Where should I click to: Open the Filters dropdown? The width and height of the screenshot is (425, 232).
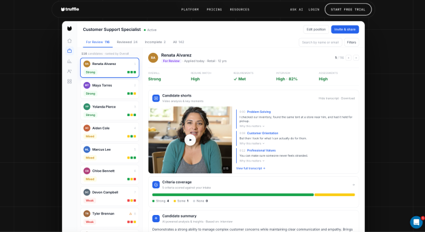pos(352,43)
